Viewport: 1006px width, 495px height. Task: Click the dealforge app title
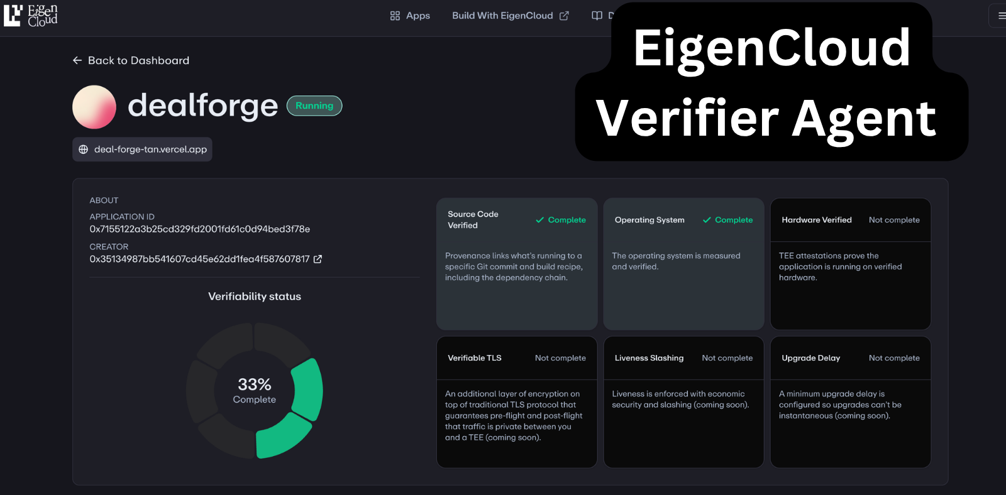(x=202, y=106)
